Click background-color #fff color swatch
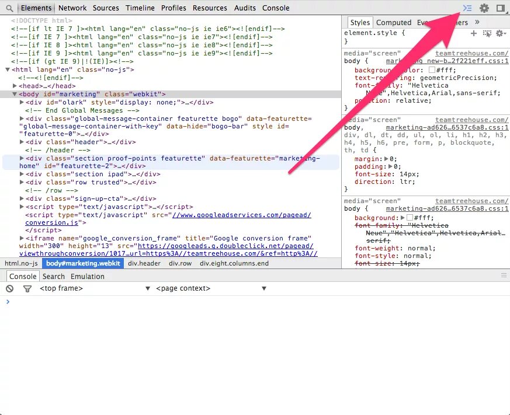510x415 pixels. [432, 70]
